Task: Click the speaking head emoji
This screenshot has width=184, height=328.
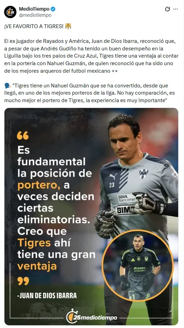Action: pos(7,86)
